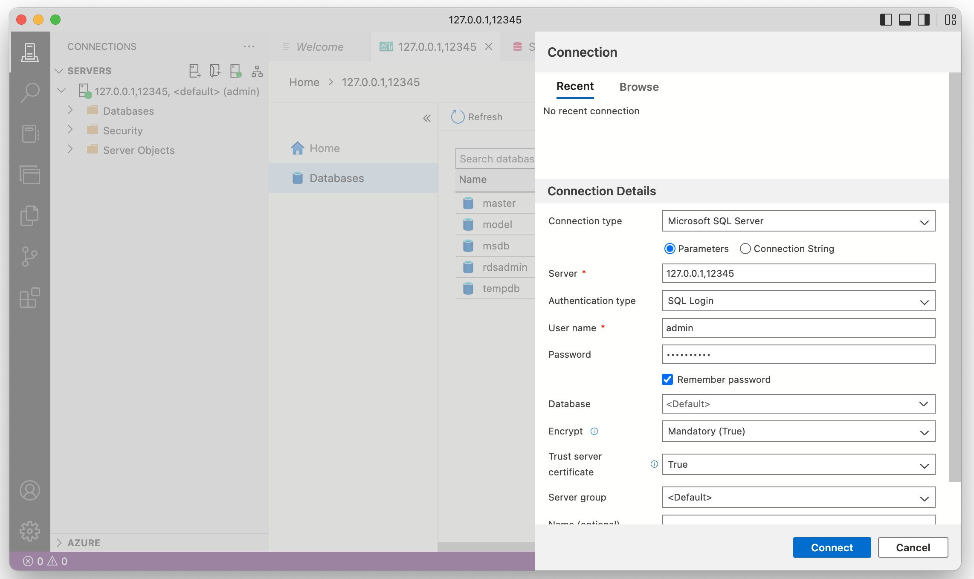Uncheck the Remember password checkbox

click(667, 379)
